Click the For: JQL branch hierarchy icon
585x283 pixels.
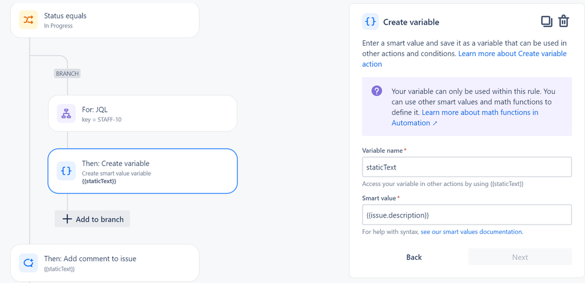[x=66, y=113]
